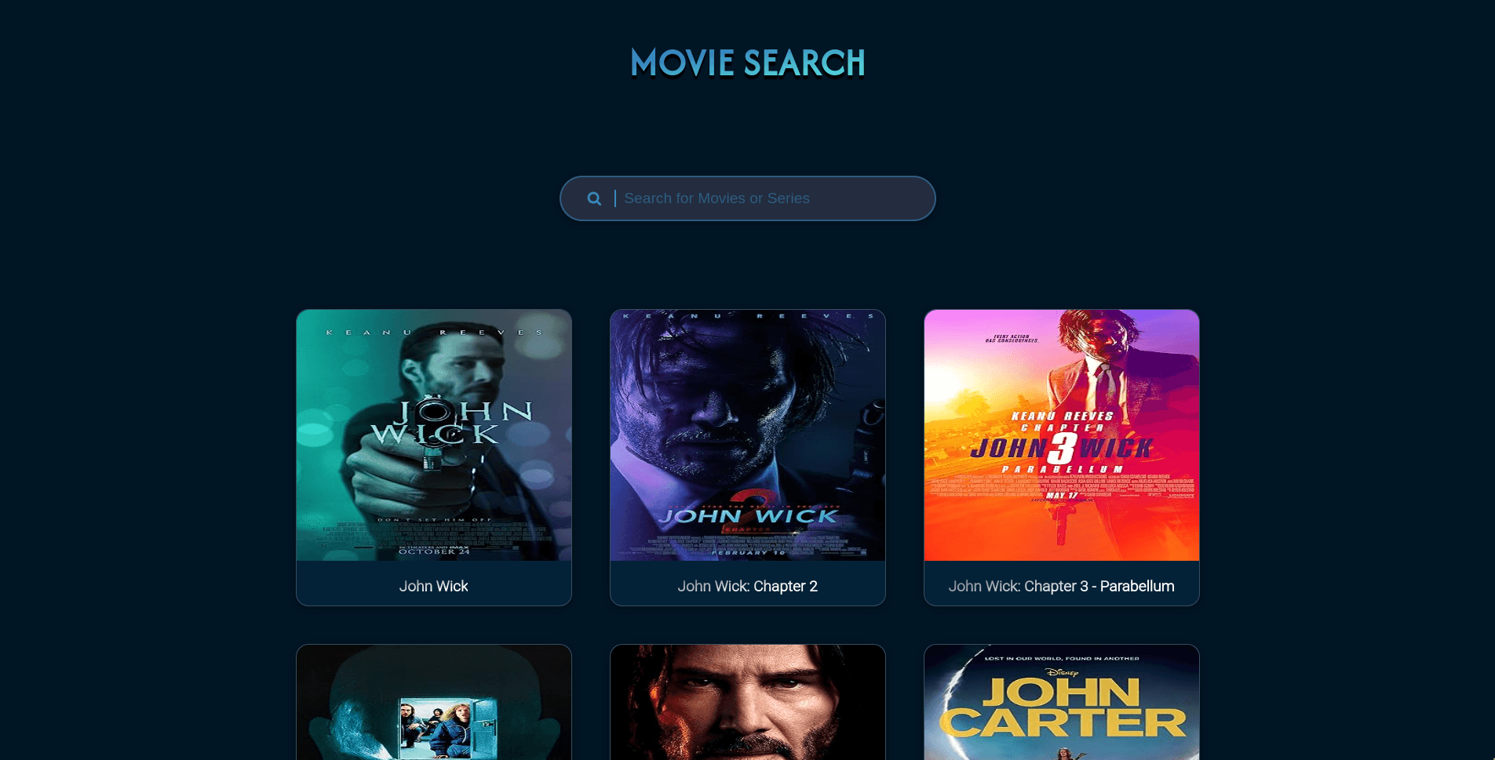The image size is (1495, 760).
Task: Open the teal silhouette head poster
Action: tap(434, 702)
